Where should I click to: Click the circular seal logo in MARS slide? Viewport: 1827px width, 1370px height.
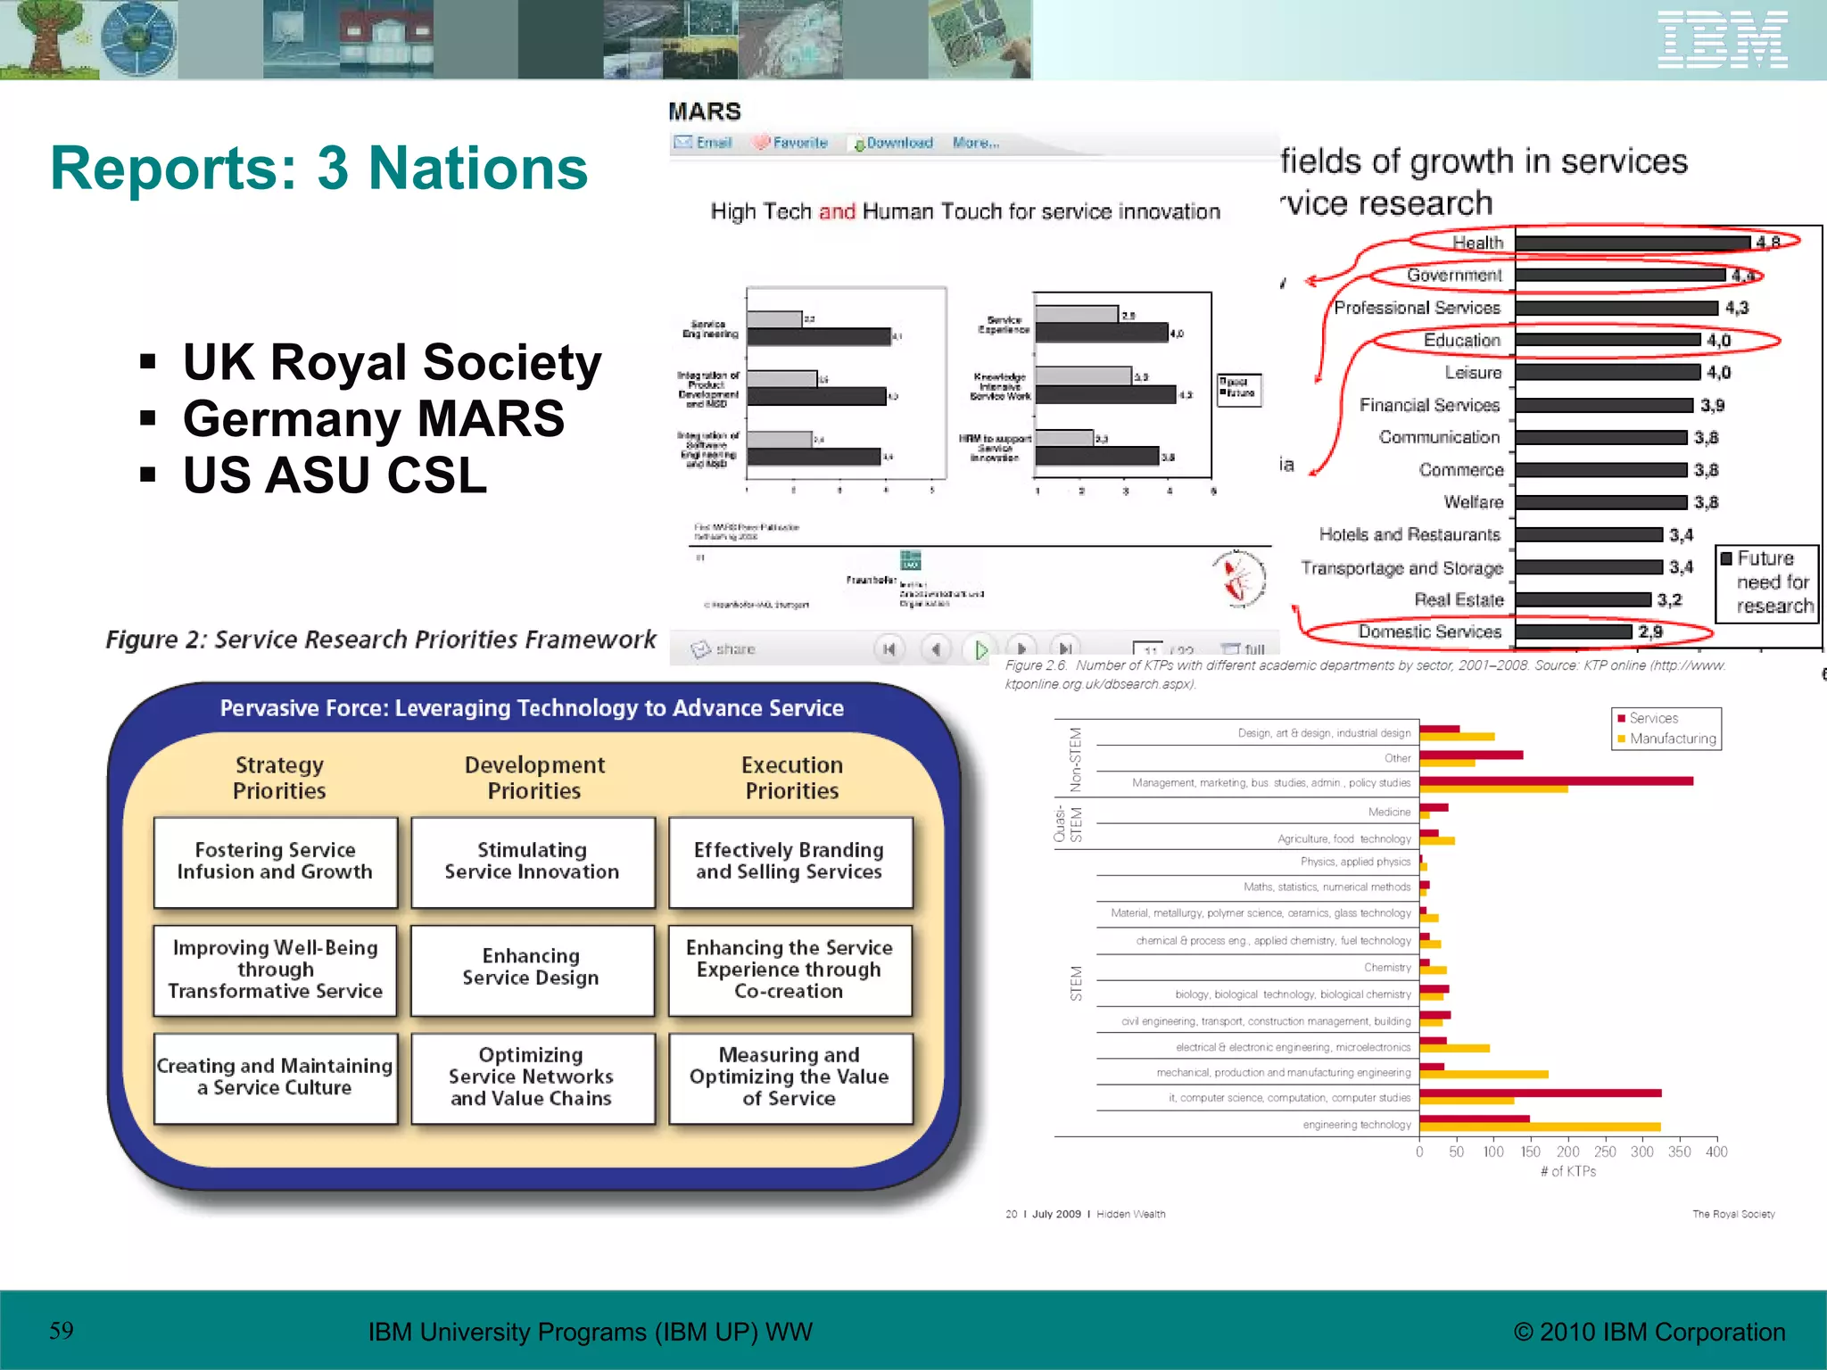click(1239, 579)
